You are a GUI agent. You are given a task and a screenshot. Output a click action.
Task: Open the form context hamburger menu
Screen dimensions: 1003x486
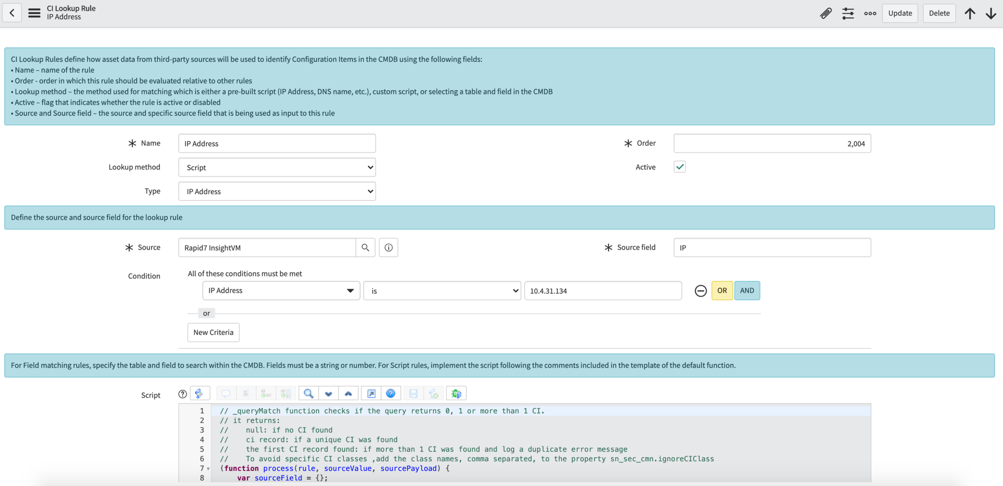pyautogui.click(x=34, y=13)
